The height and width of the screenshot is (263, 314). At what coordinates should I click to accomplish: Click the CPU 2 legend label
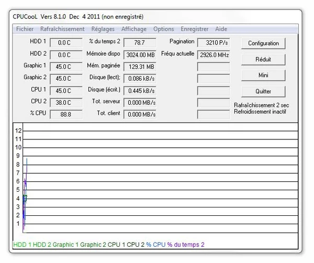click(x=136, y=245)
